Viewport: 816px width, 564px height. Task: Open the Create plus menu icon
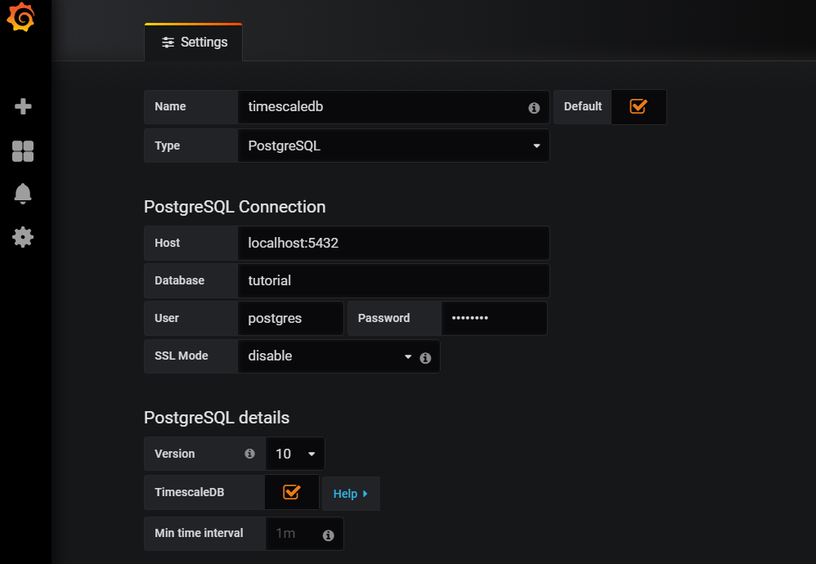pyautogui.click(x=23, y=106)
